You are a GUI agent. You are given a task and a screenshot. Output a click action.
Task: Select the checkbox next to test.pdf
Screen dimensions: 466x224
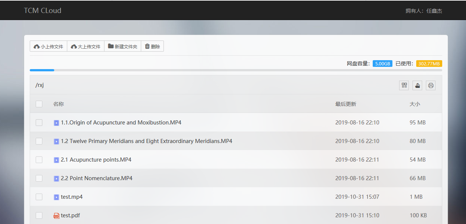coord(39,215)
